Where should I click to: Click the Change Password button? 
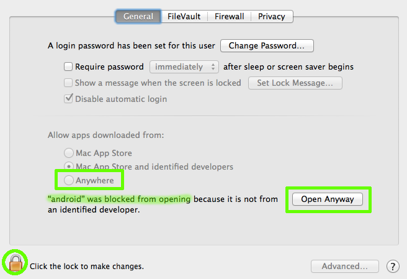coord(267,46)
